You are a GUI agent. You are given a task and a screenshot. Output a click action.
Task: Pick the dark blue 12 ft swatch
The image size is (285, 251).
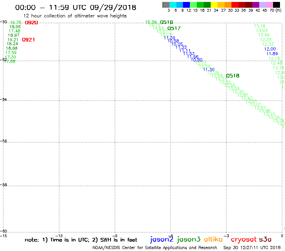click(186, 5)
